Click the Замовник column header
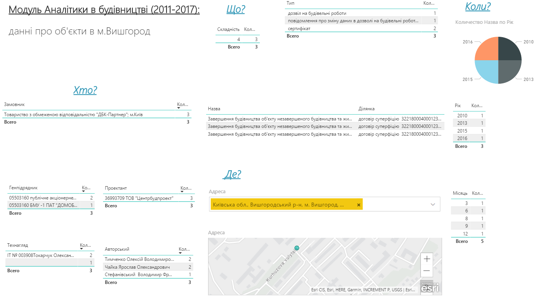 (15, 105)
